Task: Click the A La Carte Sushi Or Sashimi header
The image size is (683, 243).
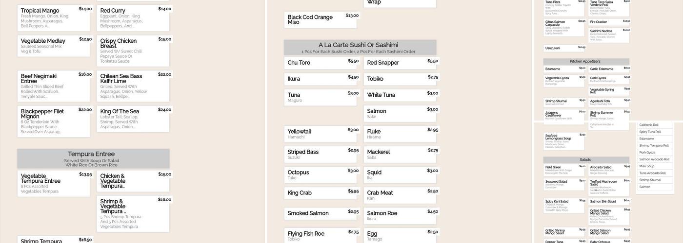Action: [x=360, y=47]
